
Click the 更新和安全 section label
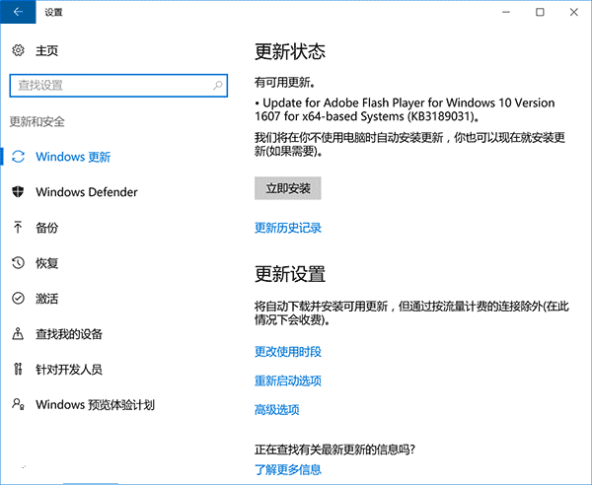click(x=37, y=121)
